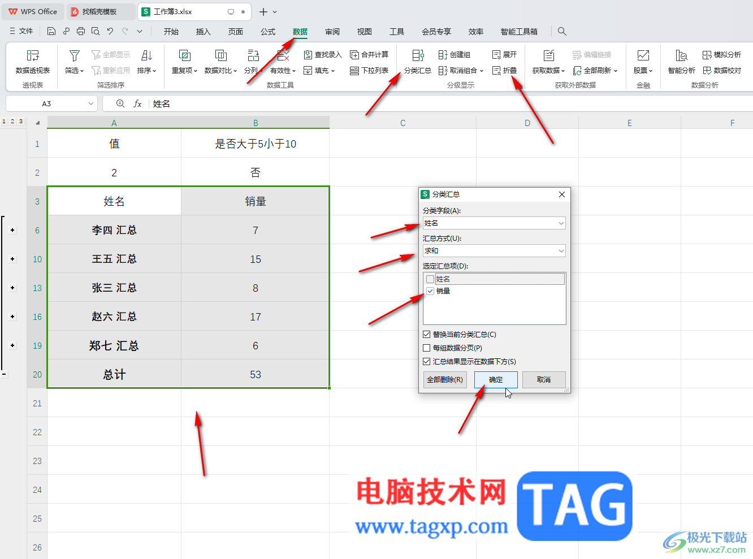Switch to the 插入 tab

(x=203, y=32)
